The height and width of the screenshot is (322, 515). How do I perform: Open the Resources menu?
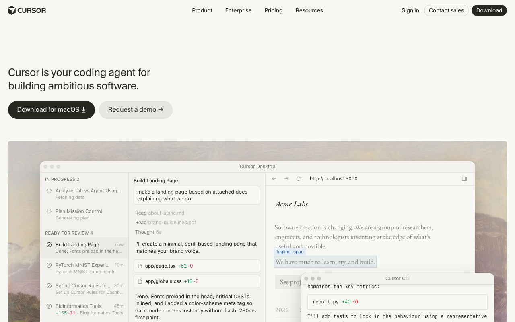coord(309,10)
